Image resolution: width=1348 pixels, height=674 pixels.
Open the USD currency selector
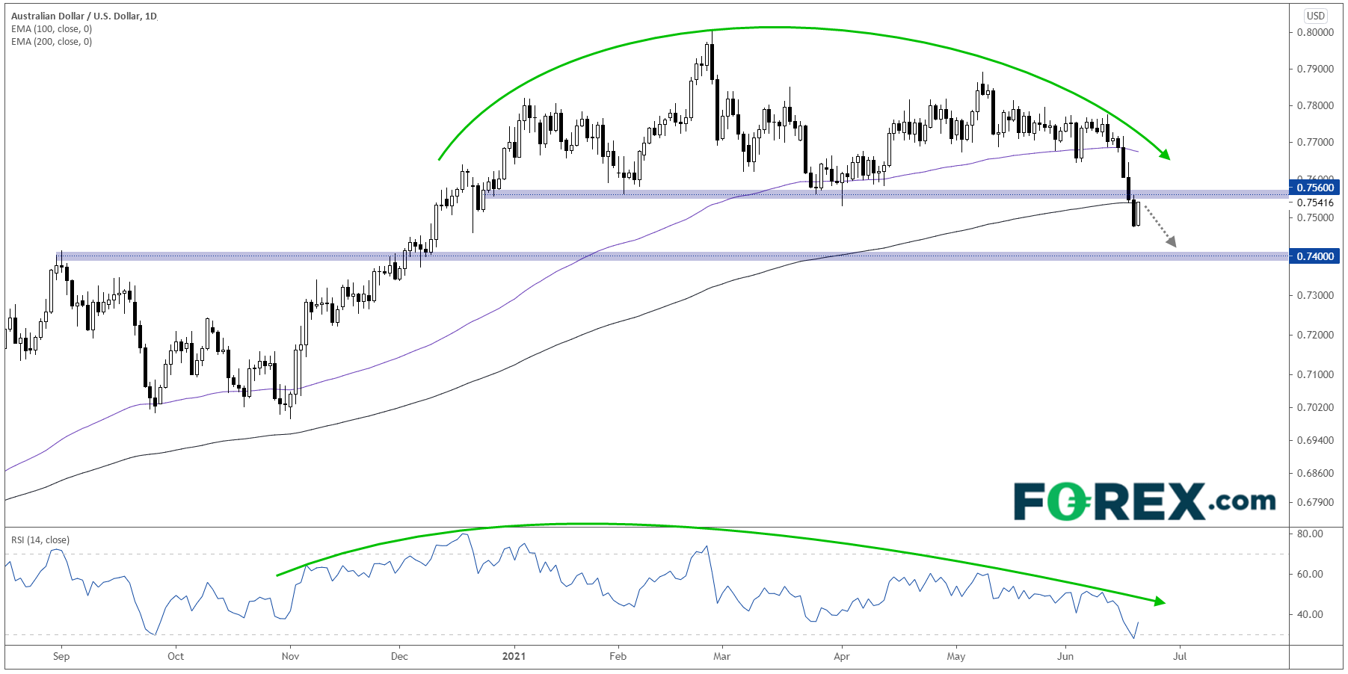click(1315, 16)
